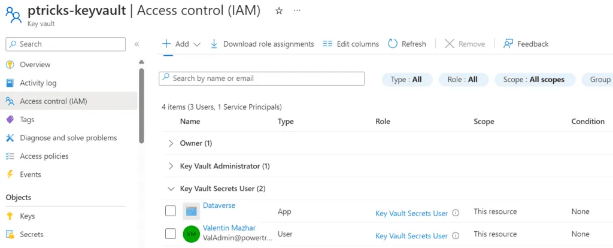Open the Scope : All scopes filter

tap(535, 80)
